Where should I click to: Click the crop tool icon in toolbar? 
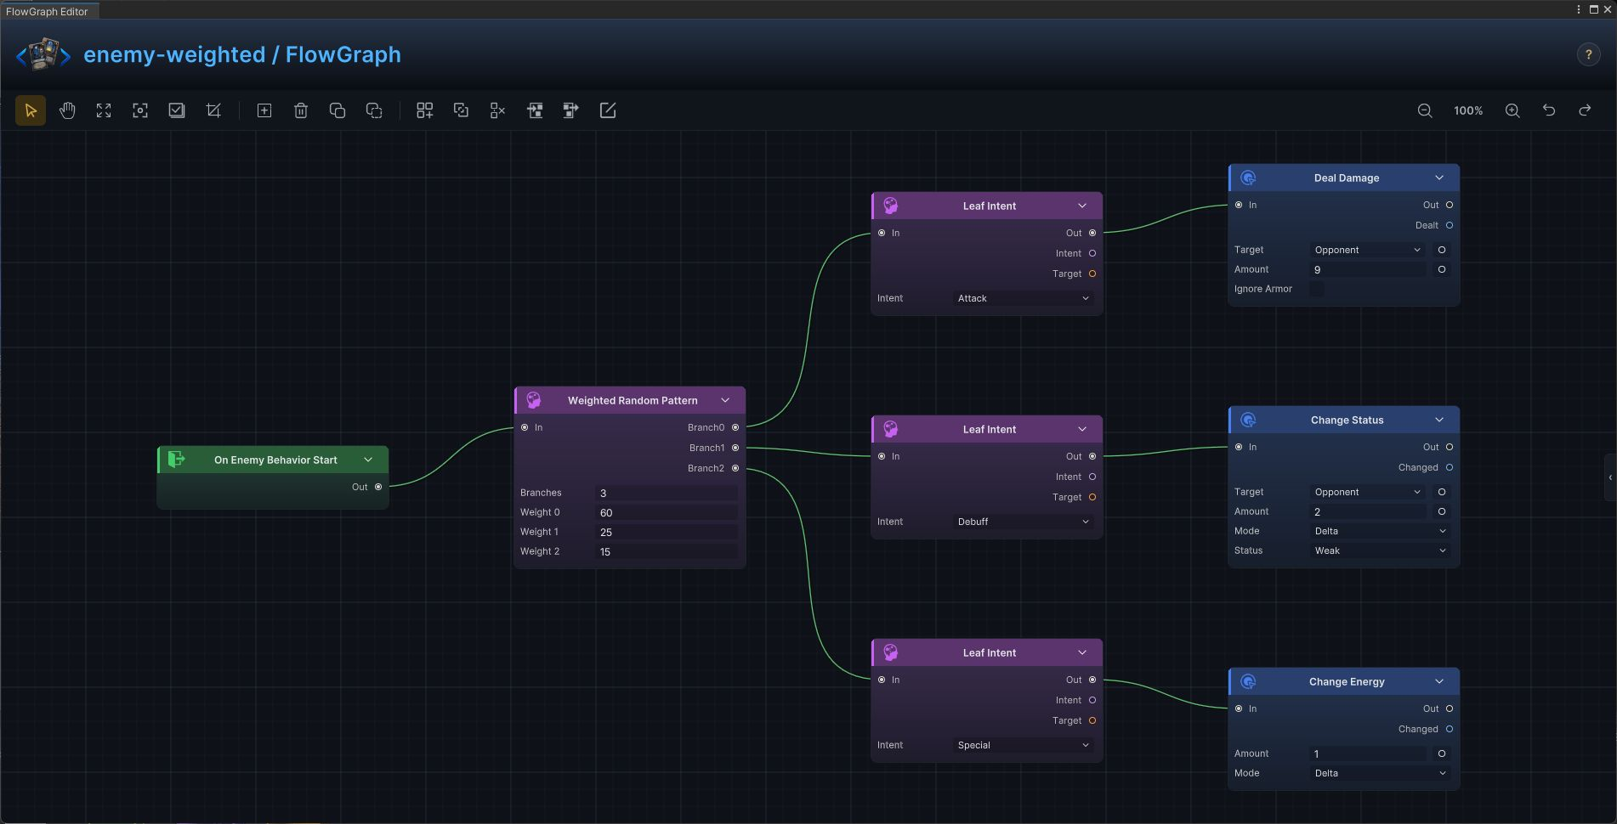213,110
